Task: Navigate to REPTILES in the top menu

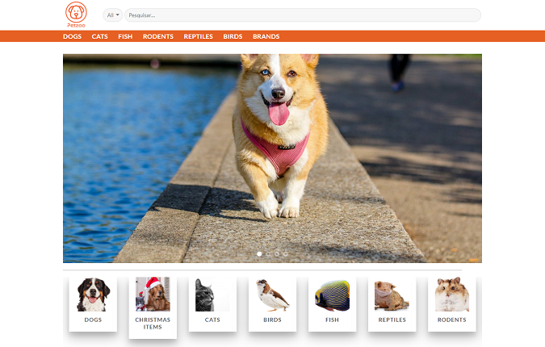Action: [199, 36]
